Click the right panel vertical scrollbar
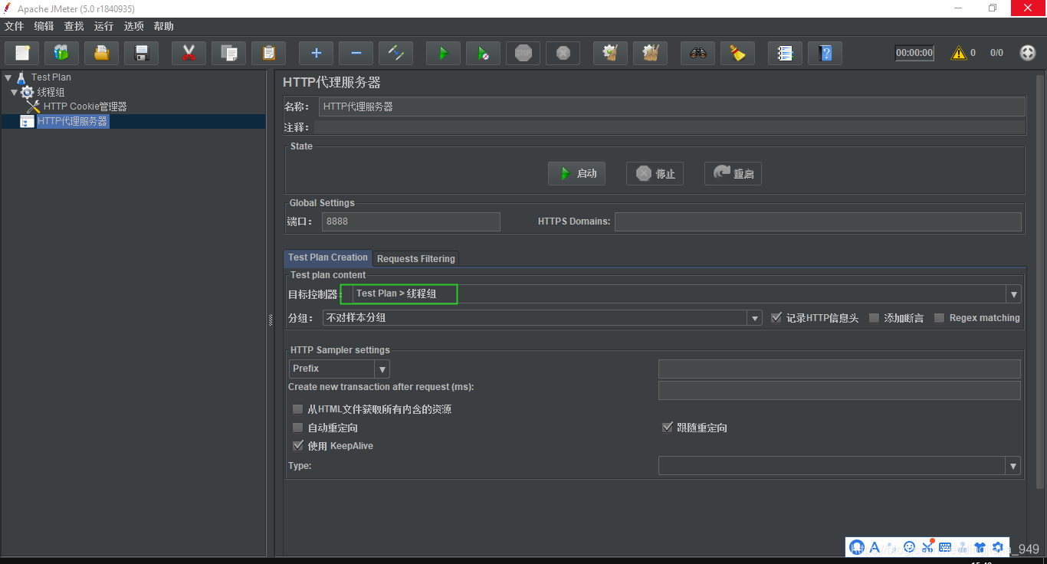1047x564 pixels. pos(1040,282)
